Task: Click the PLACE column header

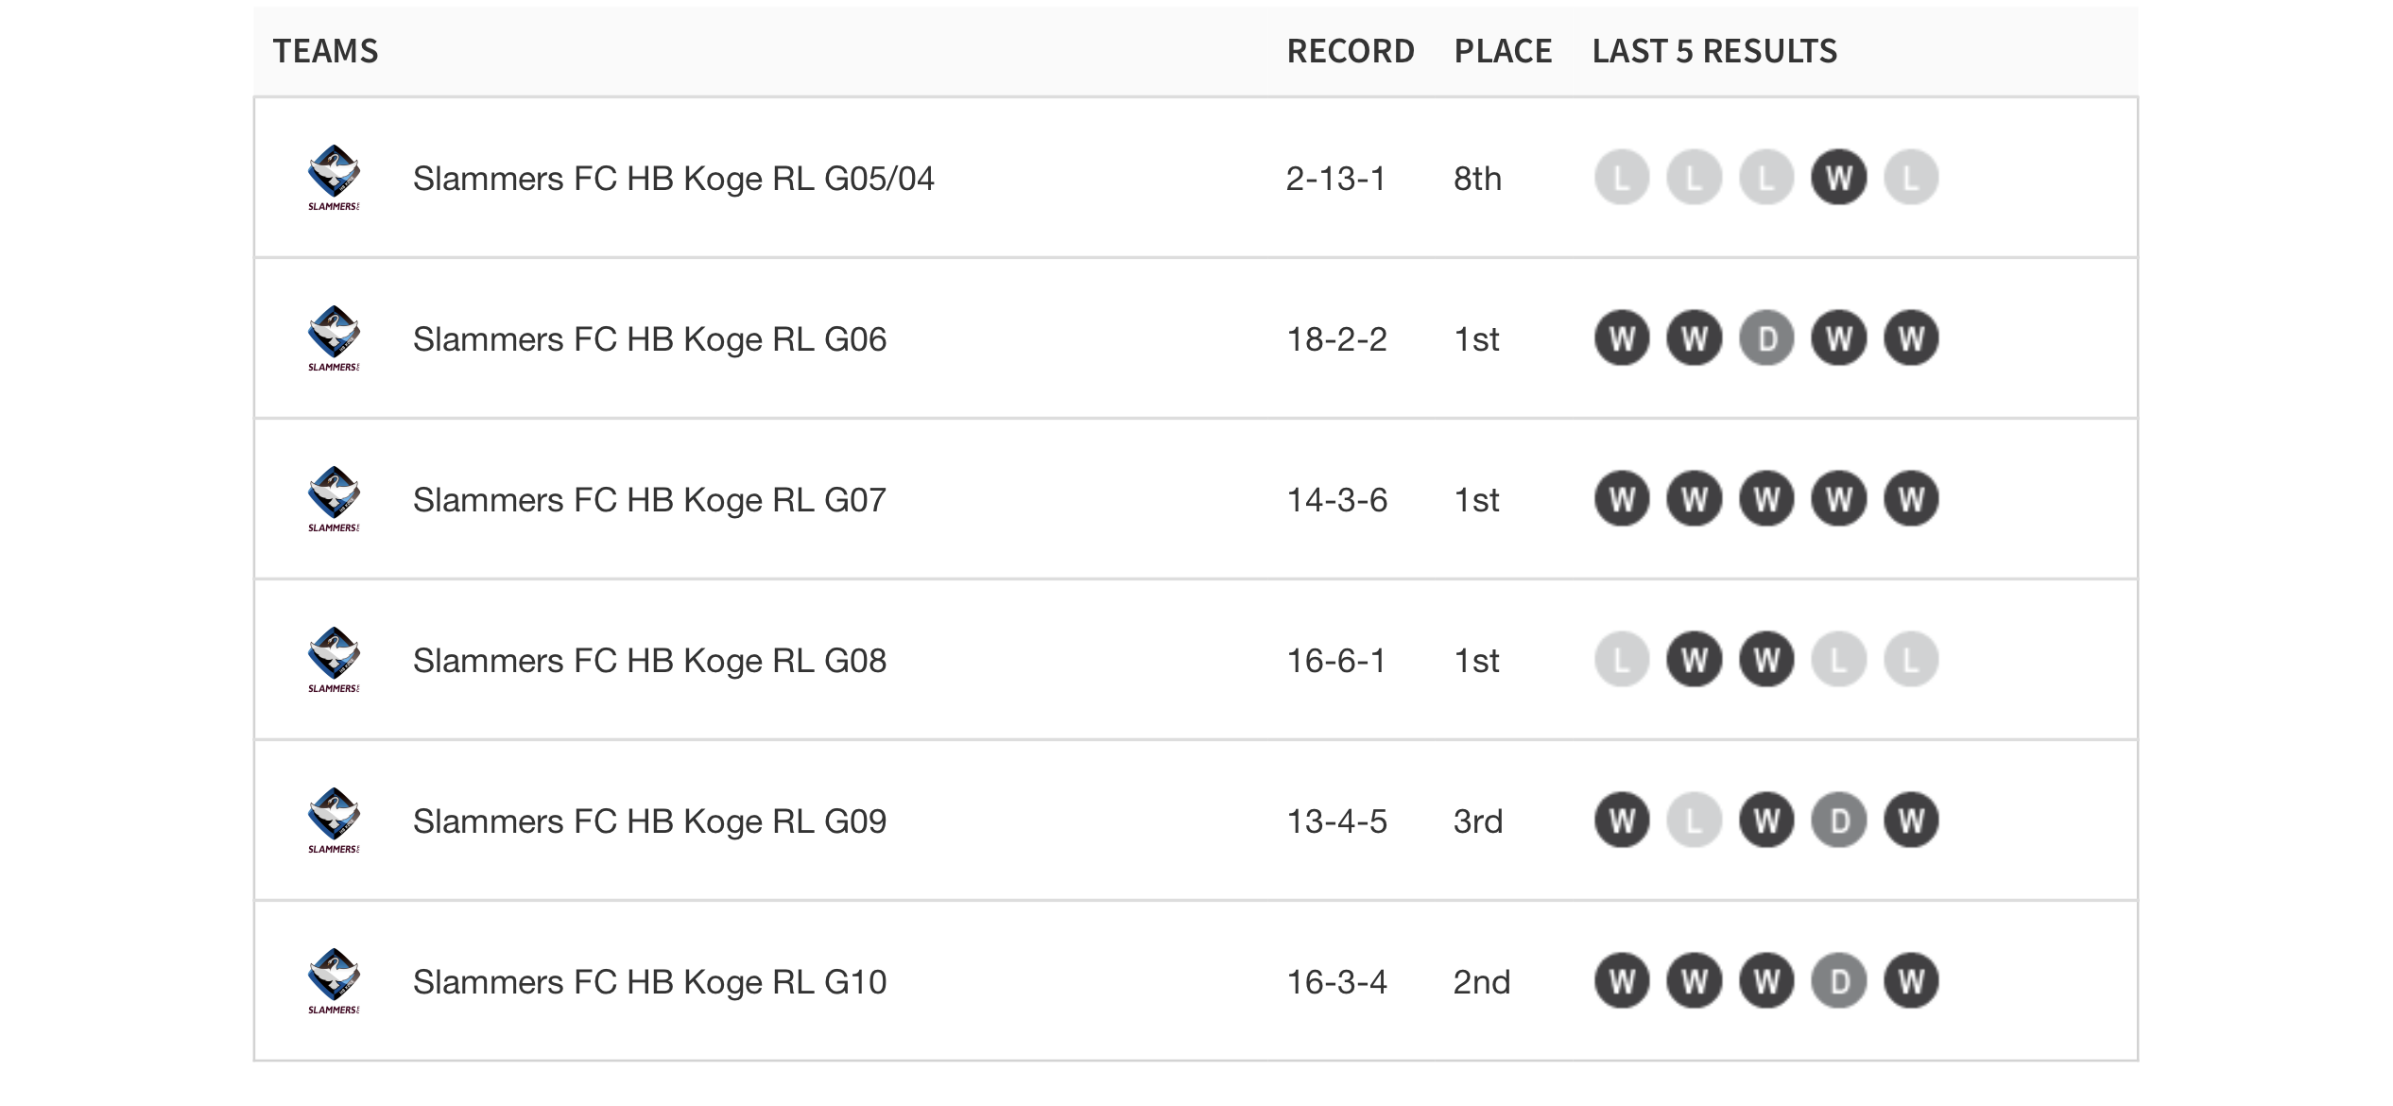Action: pyautogui.click(x=1503, y=51)
